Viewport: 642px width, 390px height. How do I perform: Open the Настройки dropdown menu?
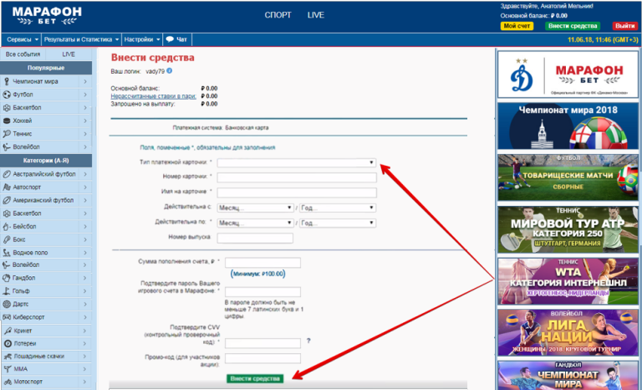141,39
